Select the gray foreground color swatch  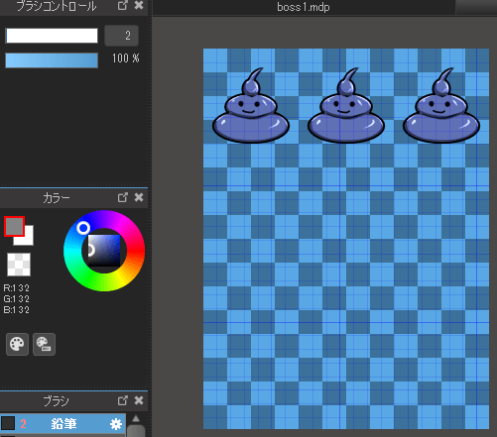coord(14,226)
